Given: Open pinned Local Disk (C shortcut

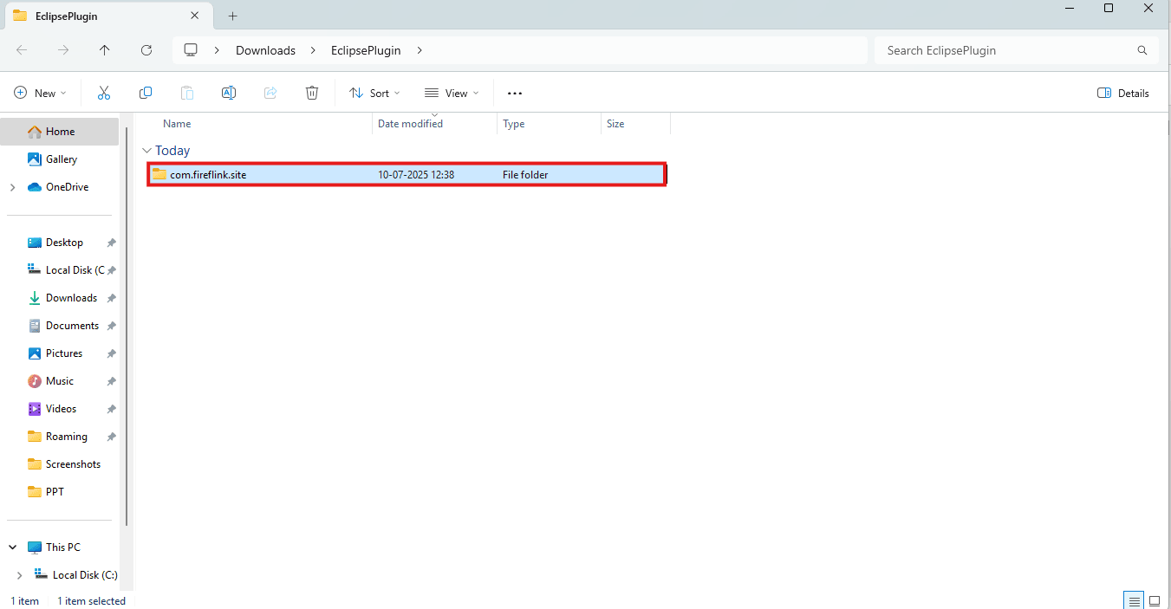Looking at the screenshot, I should point(66,270).
